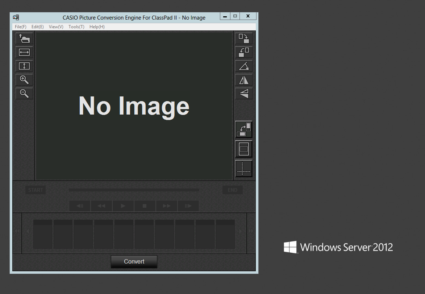Maximize the CASIO conversion window
The height and width of the screenshot is (294, 425).
click(235, 16)
